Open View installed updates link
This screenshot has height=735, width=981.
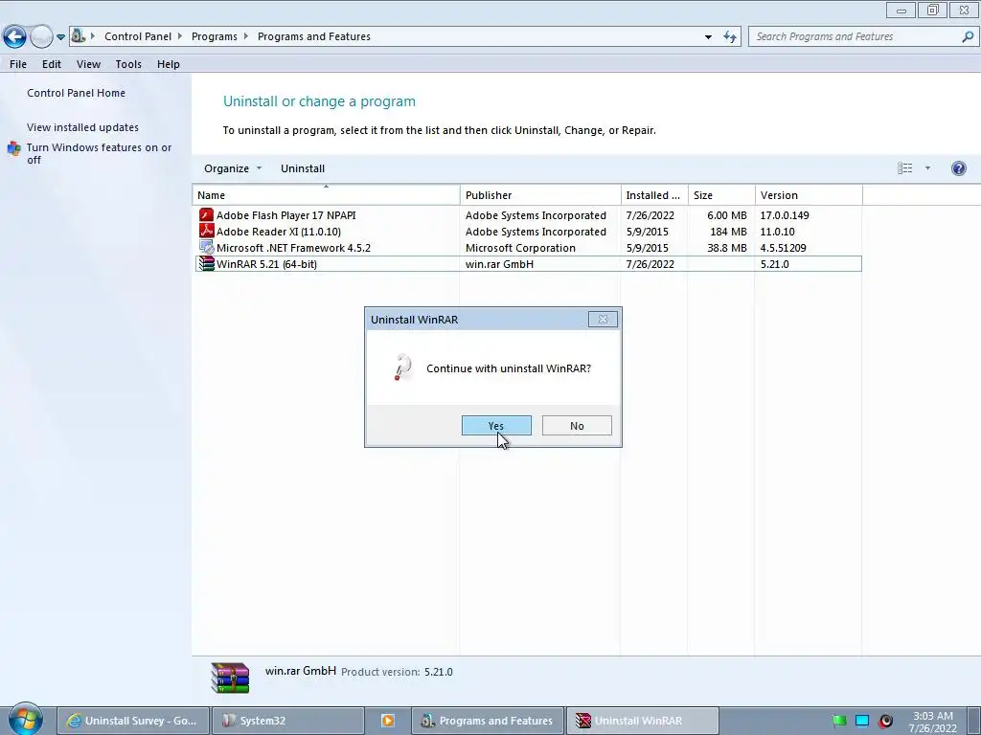pyautogui.click(x=82, y=127)
